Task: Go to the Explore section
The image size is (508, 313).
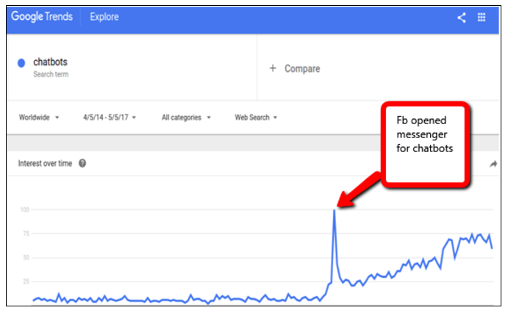Action: coord(104,17)
